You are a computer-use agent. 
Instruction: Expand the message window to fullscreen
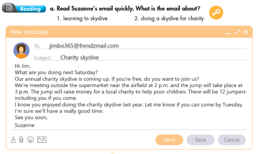[237, 32]
